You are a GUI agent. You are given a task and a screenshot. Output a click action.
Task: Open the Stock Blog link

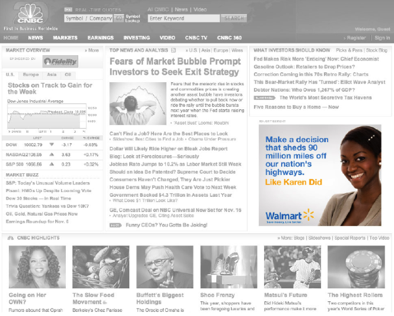(x=376, y=50)
